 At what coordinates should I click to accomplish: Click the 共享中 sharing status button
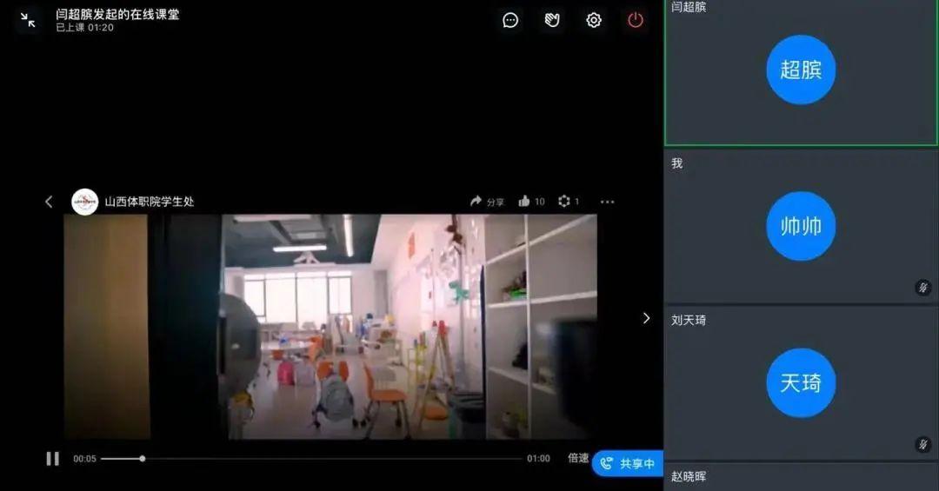coord(629,463)
